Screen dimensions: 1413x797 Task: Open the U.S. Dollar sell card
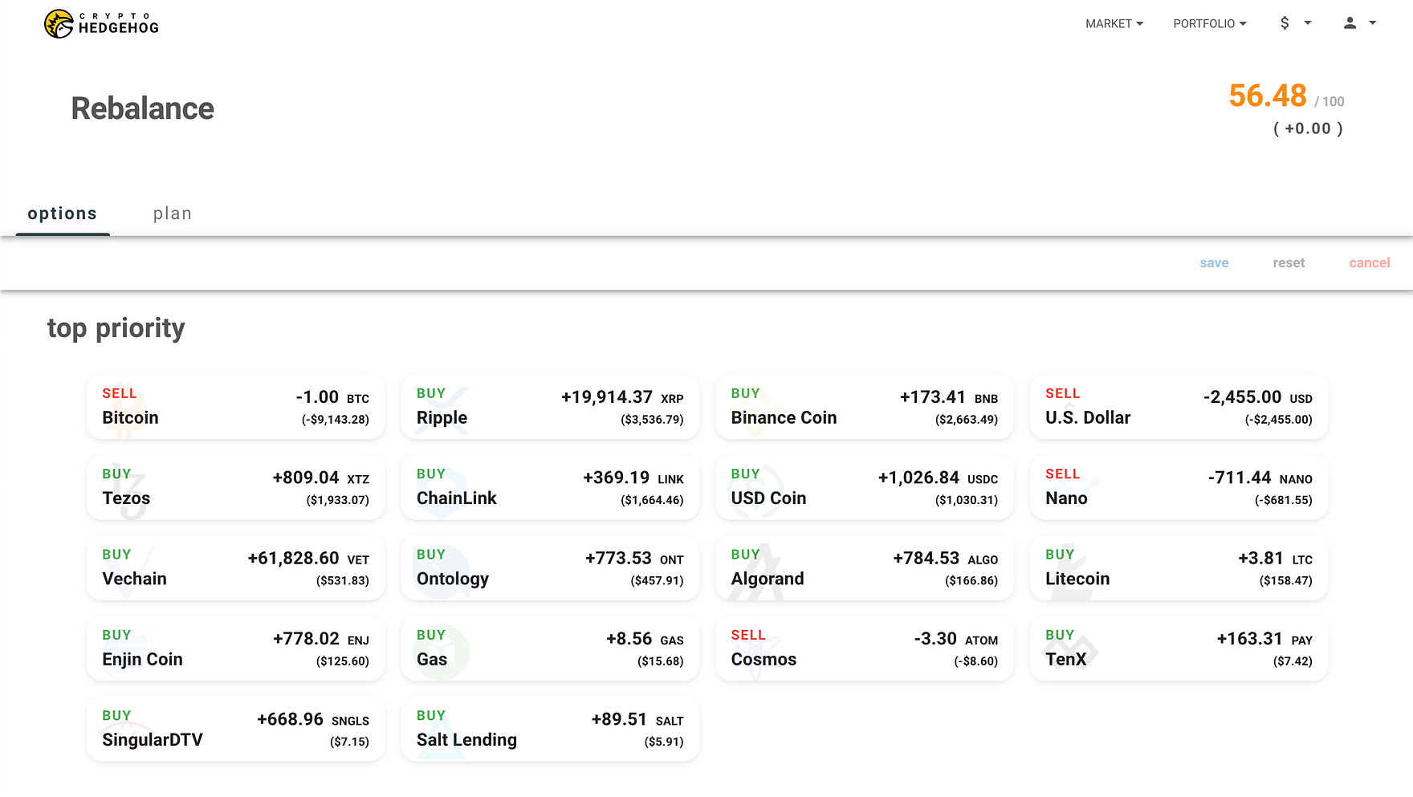point(1179,407)
